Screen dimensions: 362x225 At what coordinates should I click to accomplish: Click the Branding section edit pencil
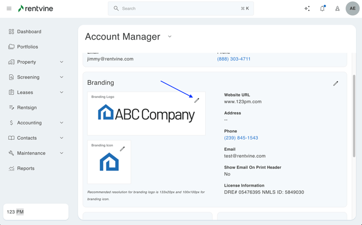[x=336, y=83]
